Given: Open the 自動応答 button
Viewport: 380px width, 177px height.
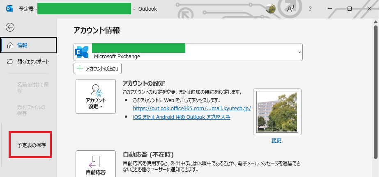Looking at the screenshot, I should (95, 164).
